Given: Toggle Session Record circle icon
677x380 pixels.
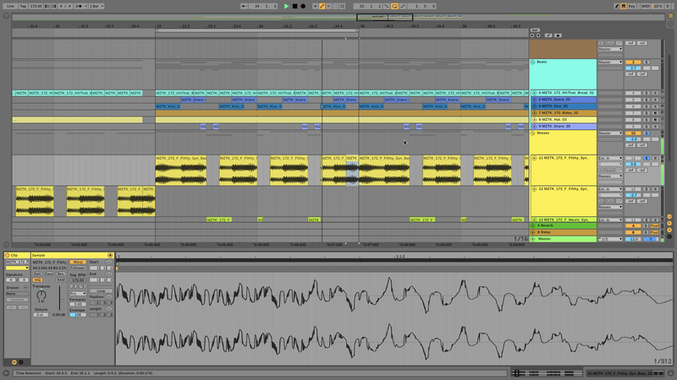Looking at the screenshot, I should click(343, 6).
